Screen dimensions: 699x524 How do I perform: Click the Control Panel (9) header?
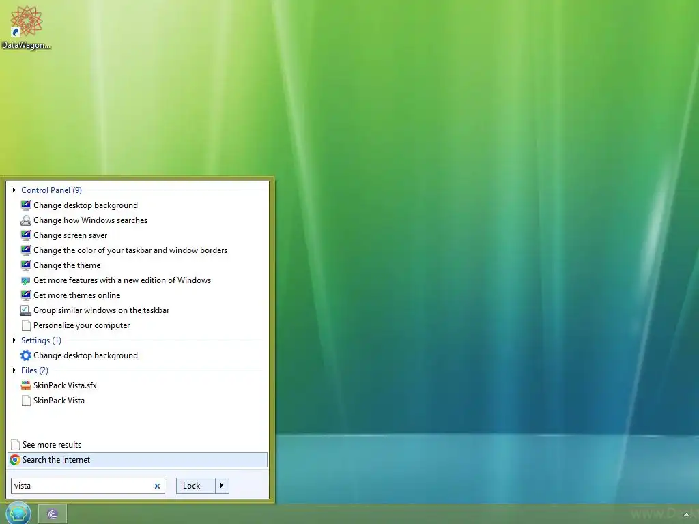pos(51,190)
